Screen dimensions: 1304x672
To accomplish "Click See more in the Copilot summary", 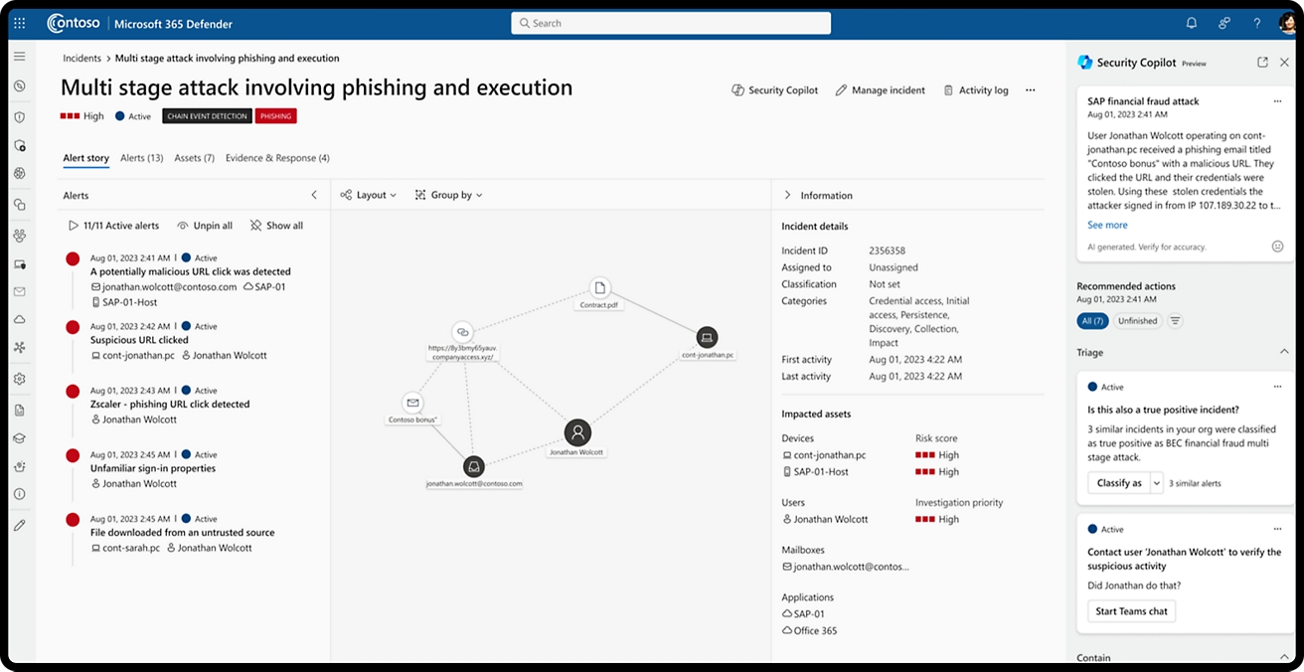I will click(x=1107, y=225).
